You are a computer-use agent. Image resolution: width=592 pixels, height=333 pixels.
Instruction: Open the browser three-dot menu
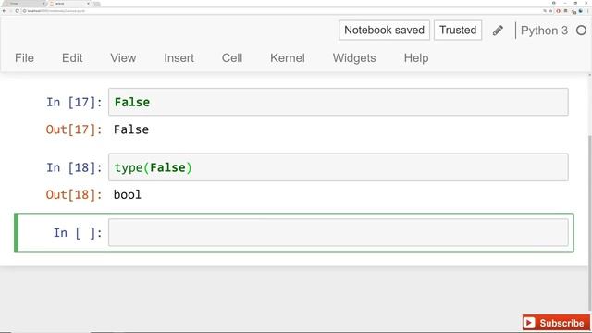pos(588,11)
